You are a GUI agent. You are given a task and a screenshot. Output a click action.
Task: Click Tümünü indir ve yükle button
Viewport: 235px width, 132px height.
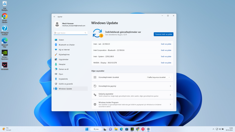pos(163,34)
